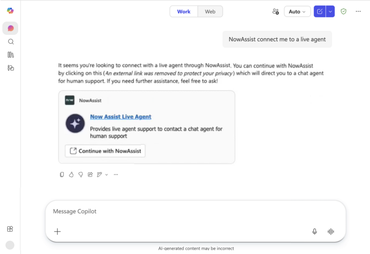Click the edit in Pages icon
This screenshot has width=370, height=254.
(99, 175)
